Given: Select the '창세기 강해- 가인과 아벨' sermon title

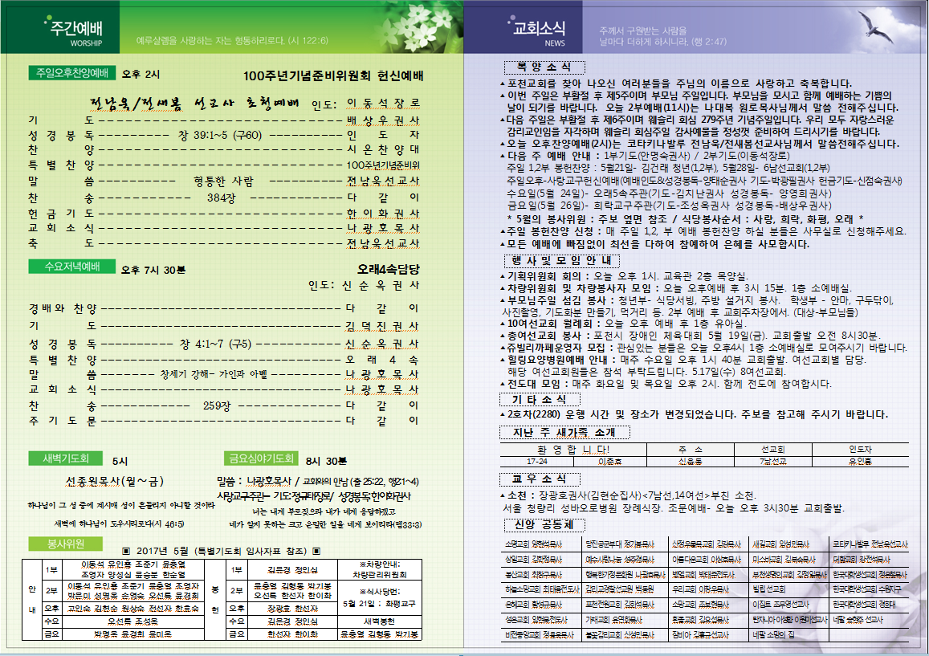Looking at the screenshot, I should [x=214, y=374].
